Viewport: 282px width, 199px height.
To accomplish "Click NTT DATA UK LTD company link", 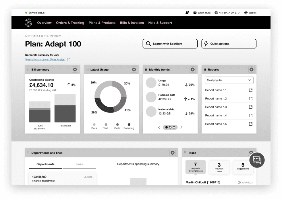I will click(x=229, y=13).
